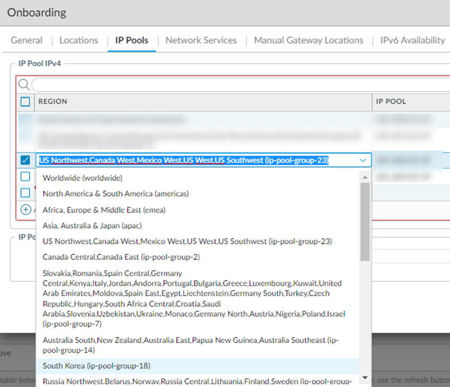The height and width of the screenshot is (387, 450).
Task: Toggle the select-all checkbox in the header
Action: pos(25,102)
